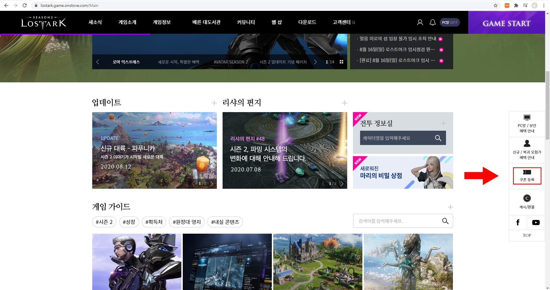This screenshot has width=550, height=290.
Task: Open 신규 / 복귀 모험가 혜택 안내 item
Action: pos(527,150)
